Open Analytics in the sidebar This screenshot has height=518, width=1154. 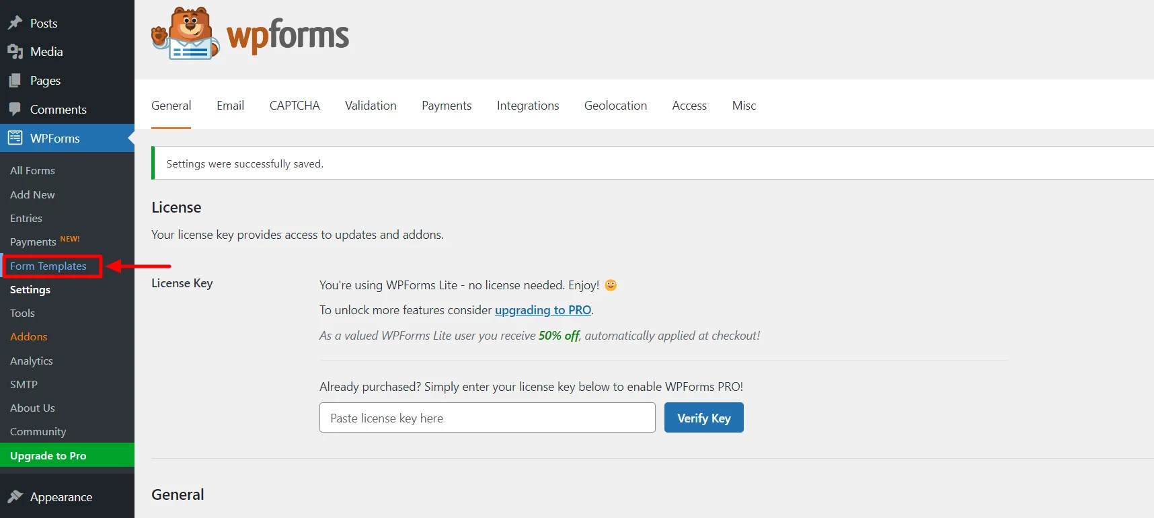tap(32, 361)
